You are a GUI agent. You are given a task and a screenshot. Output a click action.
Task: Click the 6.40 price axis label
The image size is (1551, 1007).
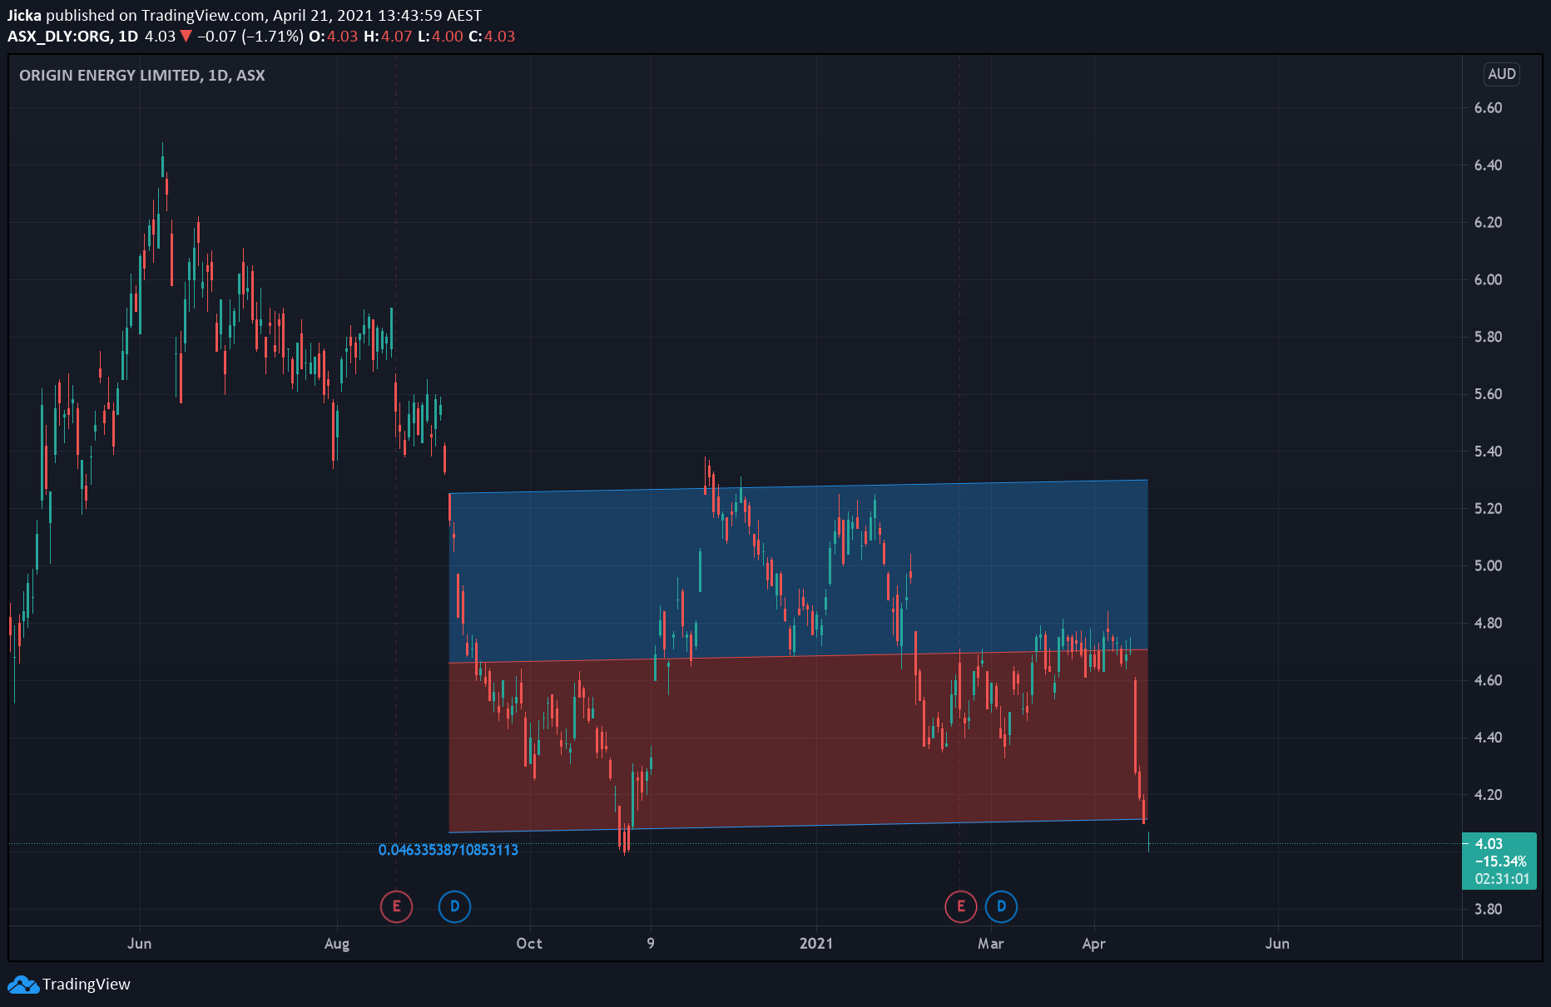[x=1488, y=165]
